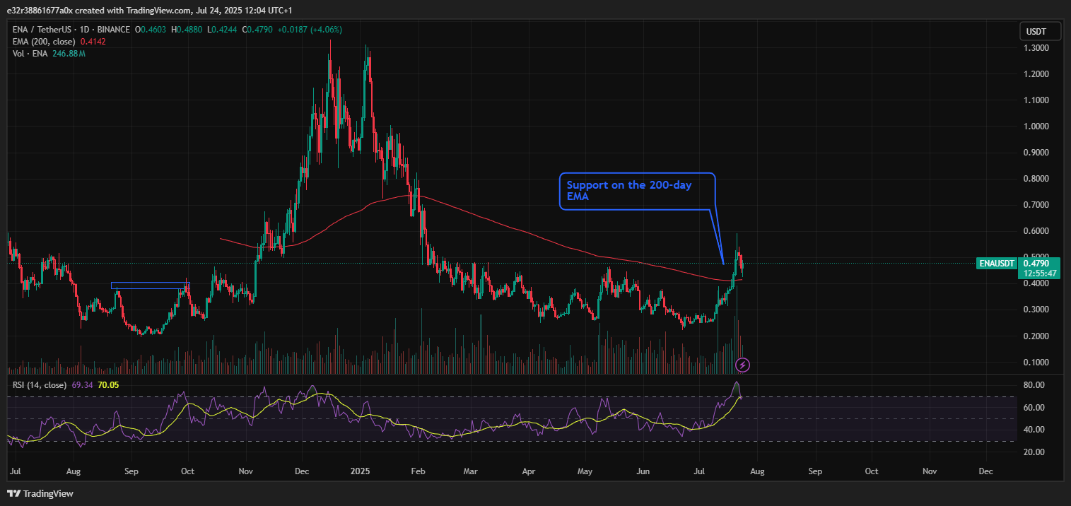
Task: Click the Dec label left of 2025
Action: [x=302, y=471]
